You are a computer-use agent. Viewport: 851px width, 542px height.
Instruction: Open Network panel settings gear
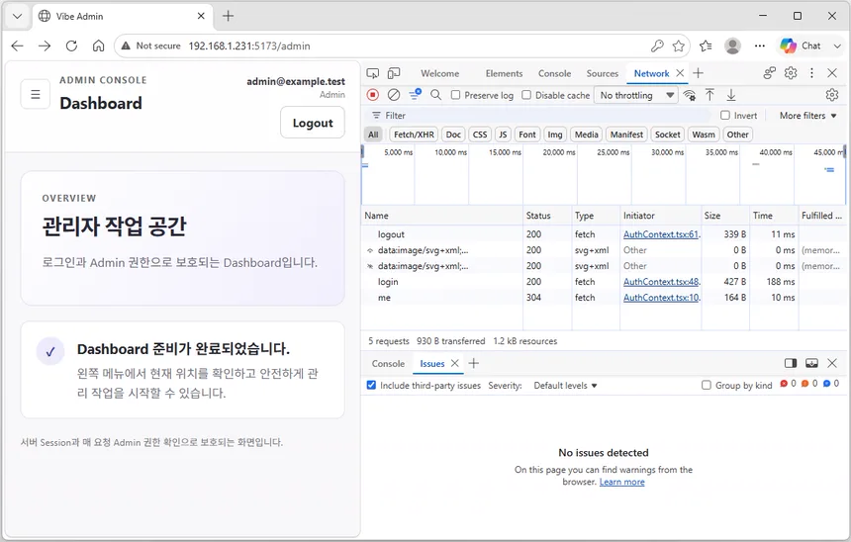click(x=832, y=95)
